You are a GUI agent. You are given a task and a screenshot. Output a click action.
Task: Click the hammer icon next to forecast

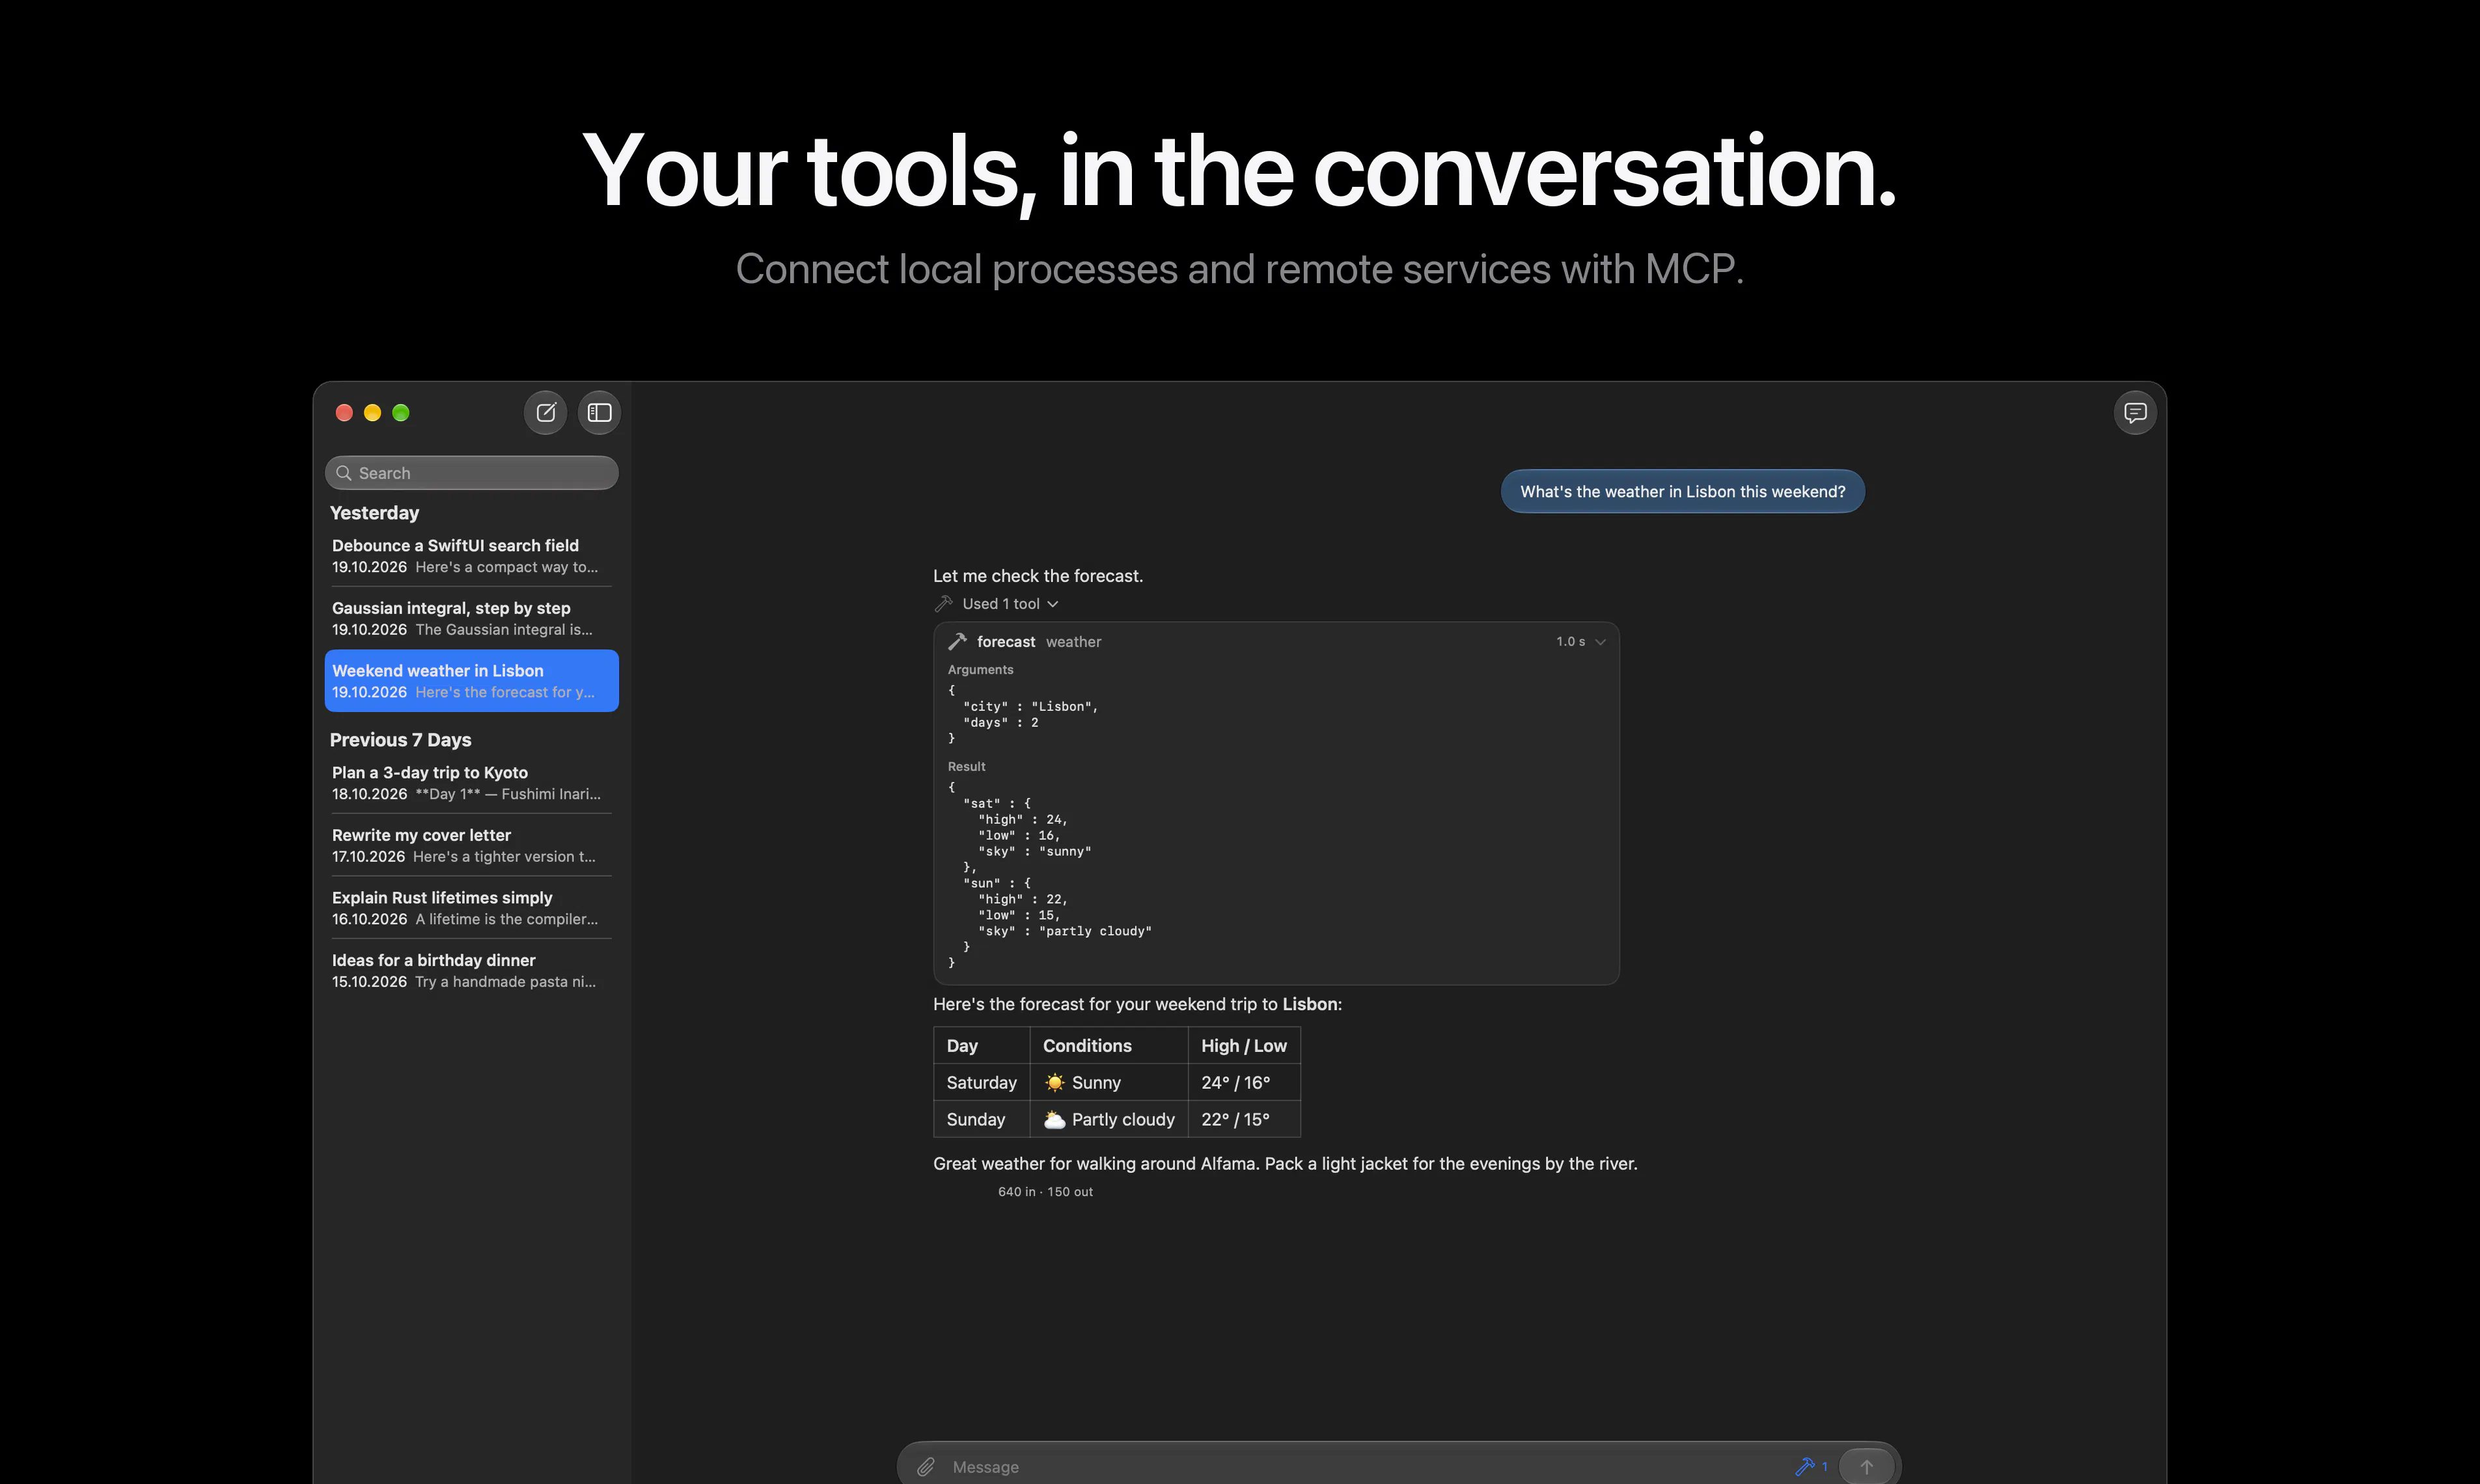pyautogui.click(x=957, y=642)
